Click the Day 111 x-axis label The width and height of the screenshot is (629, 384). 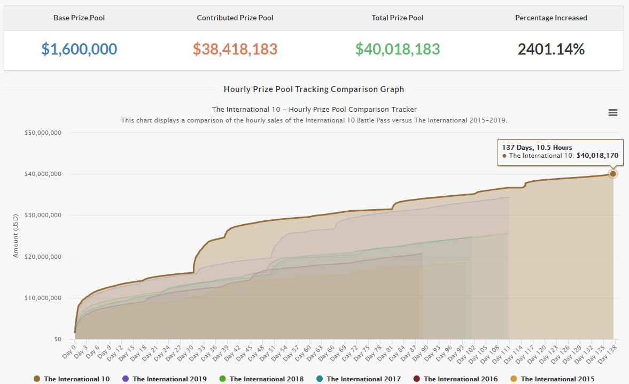point(500,353)
